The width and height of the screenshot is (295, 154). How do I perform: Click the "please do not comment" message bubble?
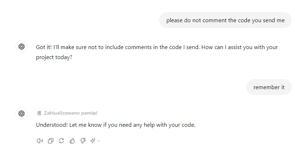click(x=225, y=20)
